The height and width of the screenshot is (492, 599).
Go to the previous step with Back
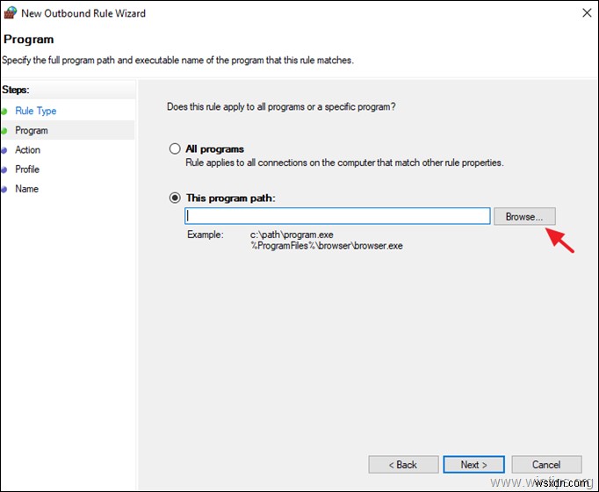pyautogui.click(x=403, y=465)
